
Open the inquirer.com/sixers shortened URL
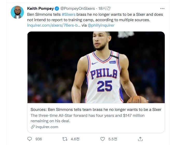[x=54, y=25]
